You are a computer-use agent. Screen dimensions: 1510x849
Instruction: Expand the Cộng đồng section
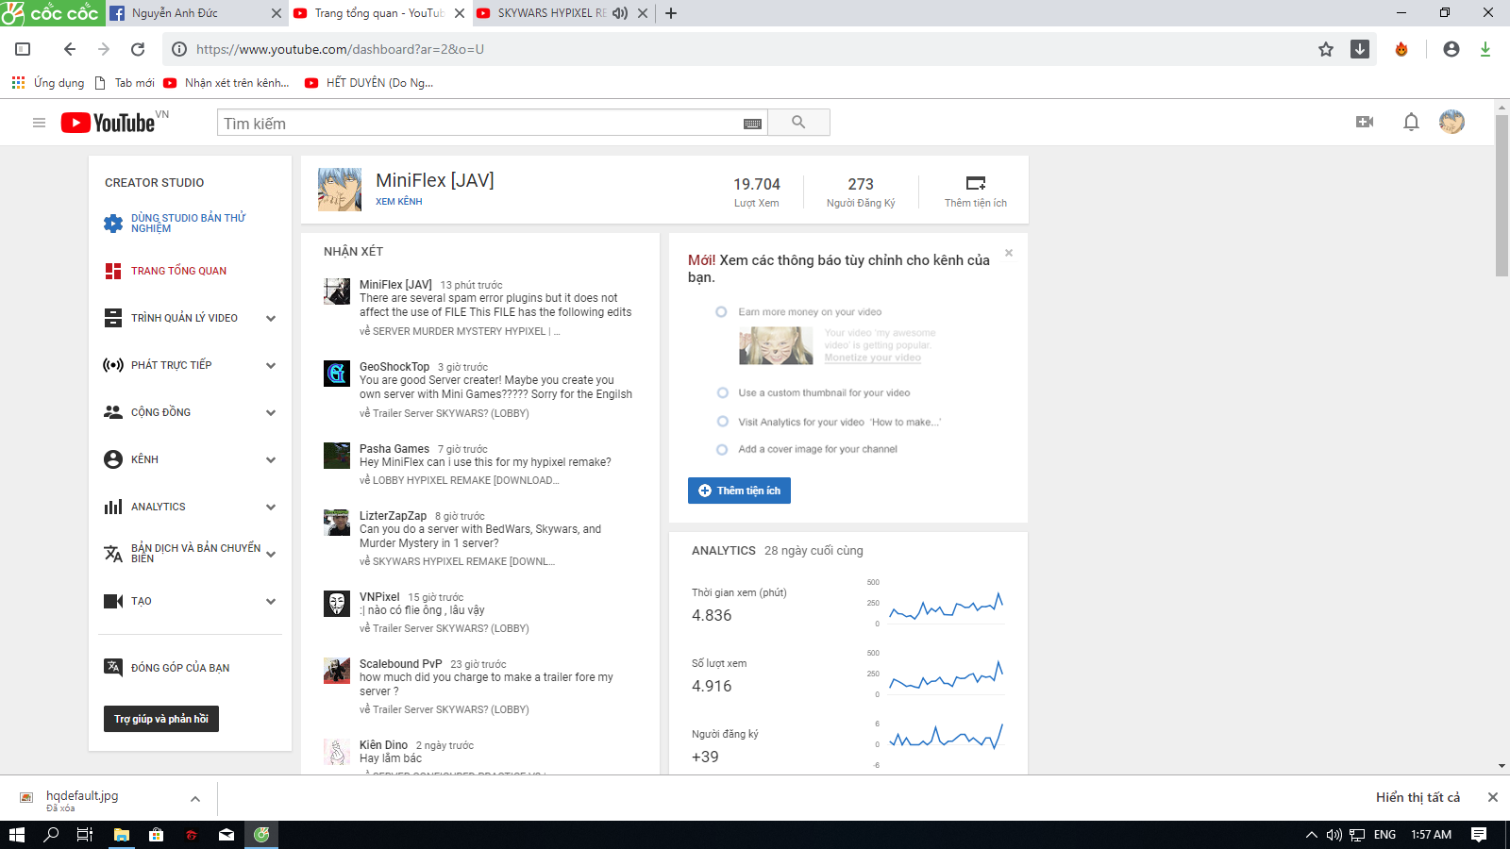pos(271,413)
